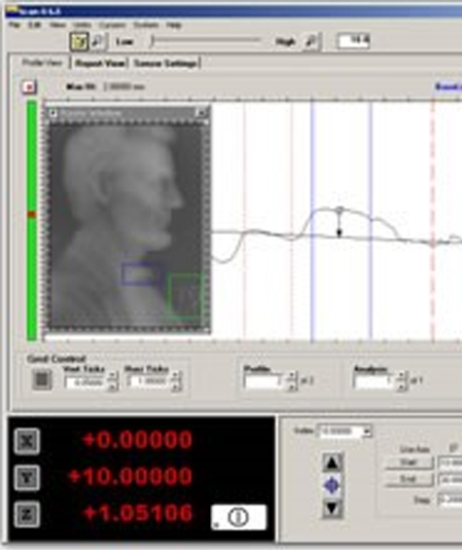This screenshot has height=550, width=462.
Task: Open the Index dropdown above the jog arrows
Action: tap(367, 431)
